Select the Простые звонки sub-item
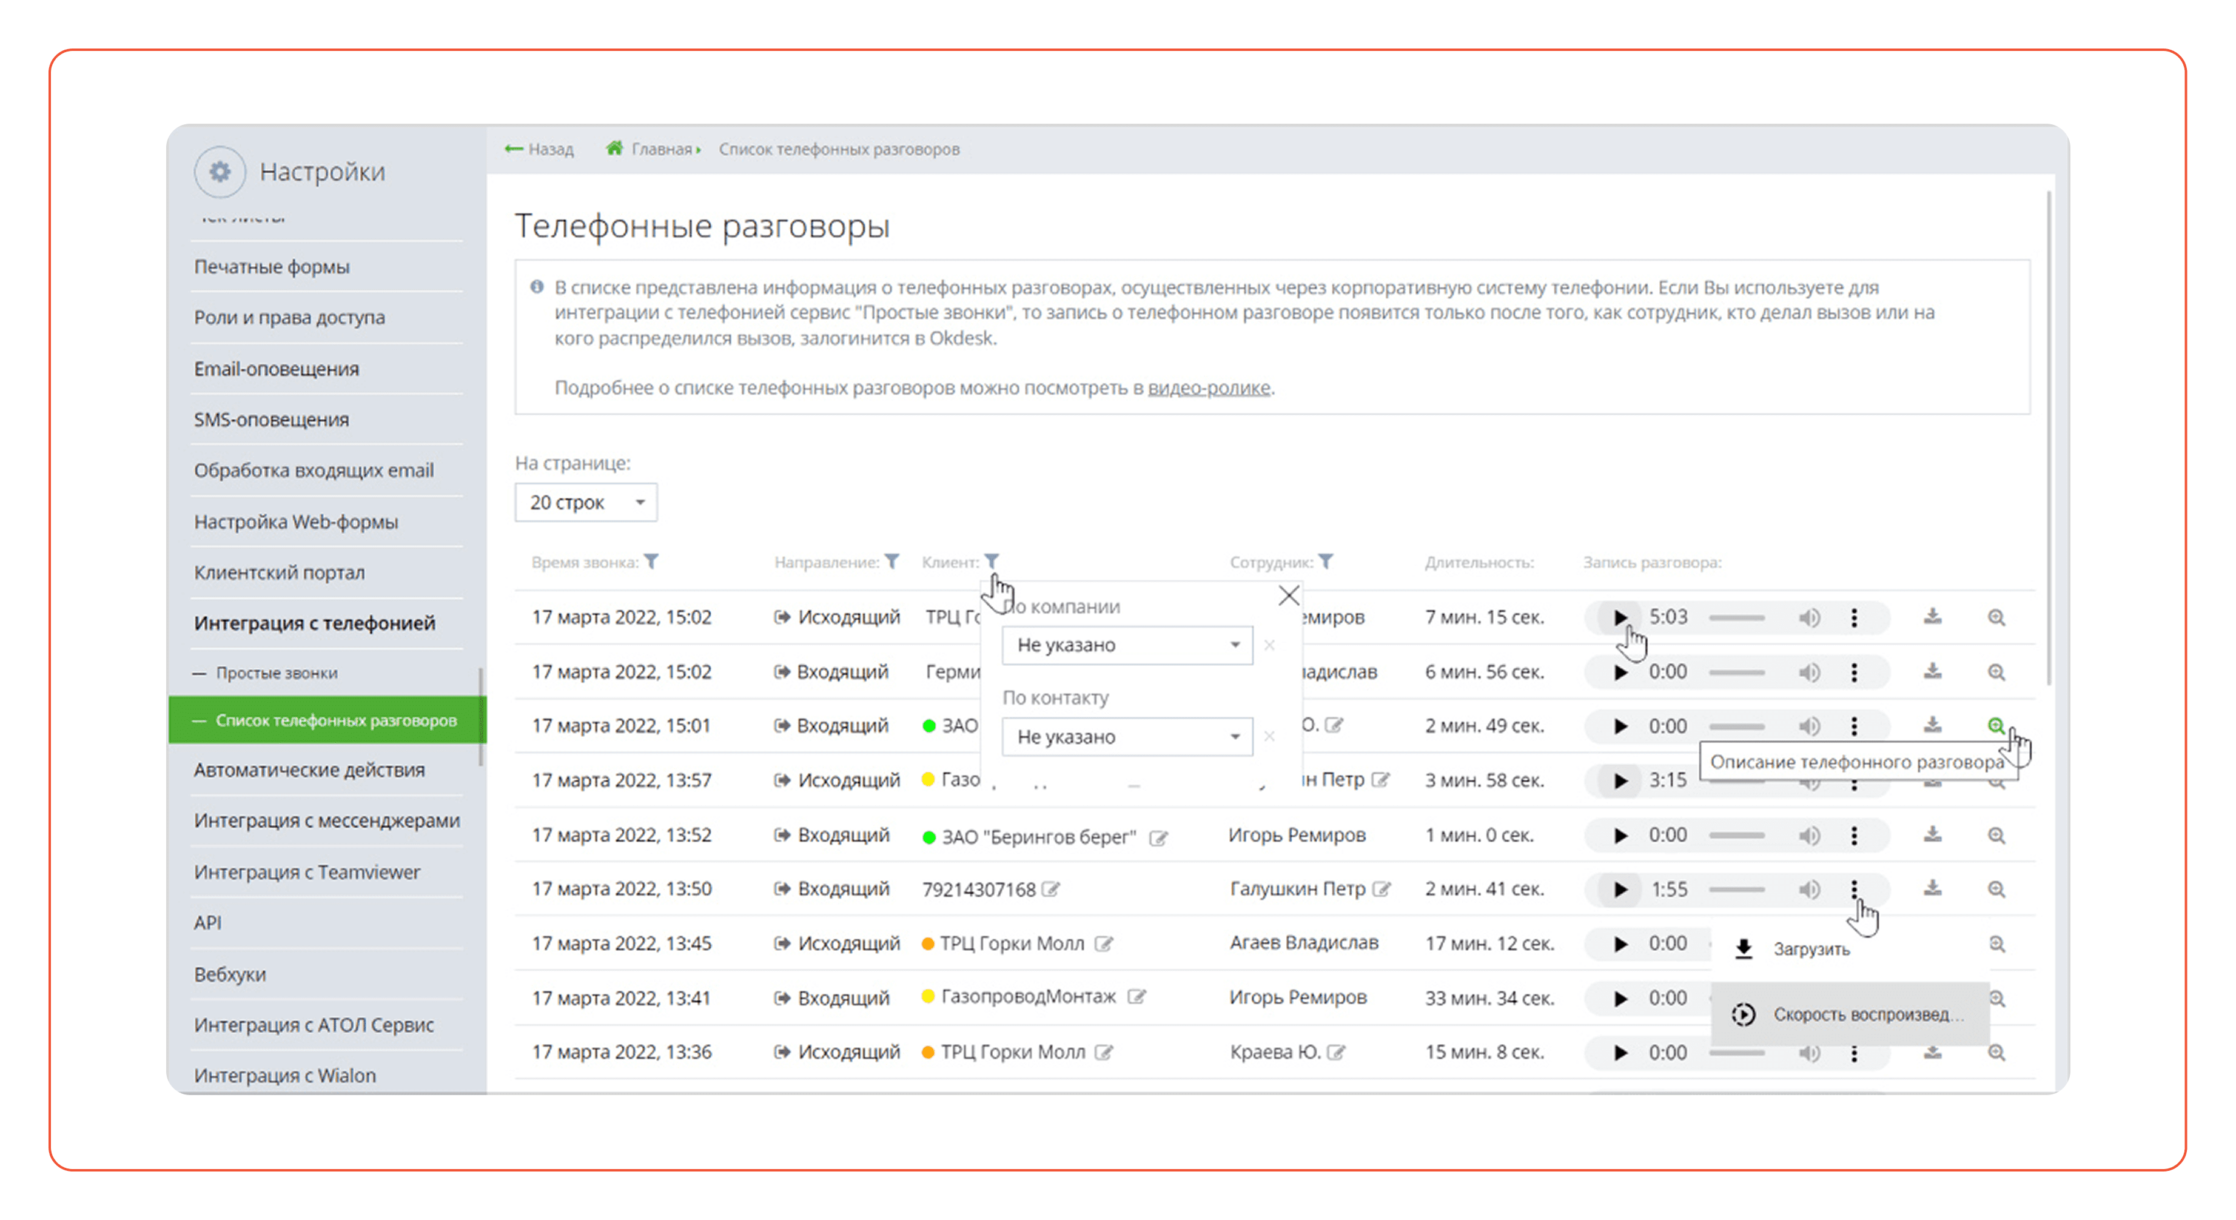The height and width of the screenshot is (1220, 2236). click(x=276, y=673)
